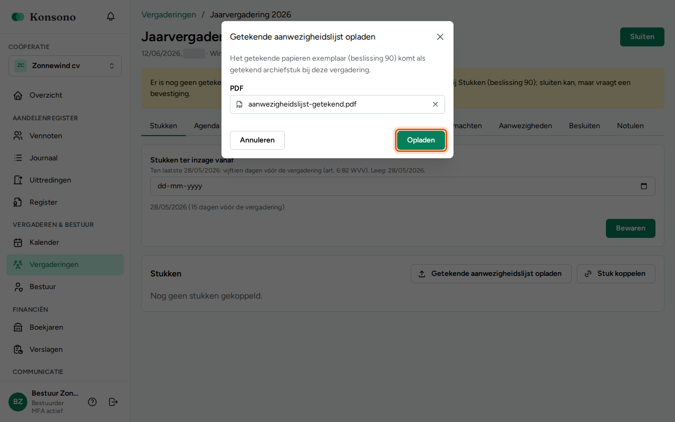
Task: Open Overzicht in the sidebar
Action: [x=65, y=95]
